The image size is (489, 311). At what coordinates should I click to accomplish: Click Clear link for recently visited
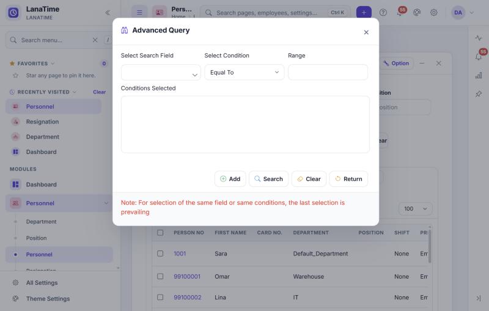(x=99, y=92)
